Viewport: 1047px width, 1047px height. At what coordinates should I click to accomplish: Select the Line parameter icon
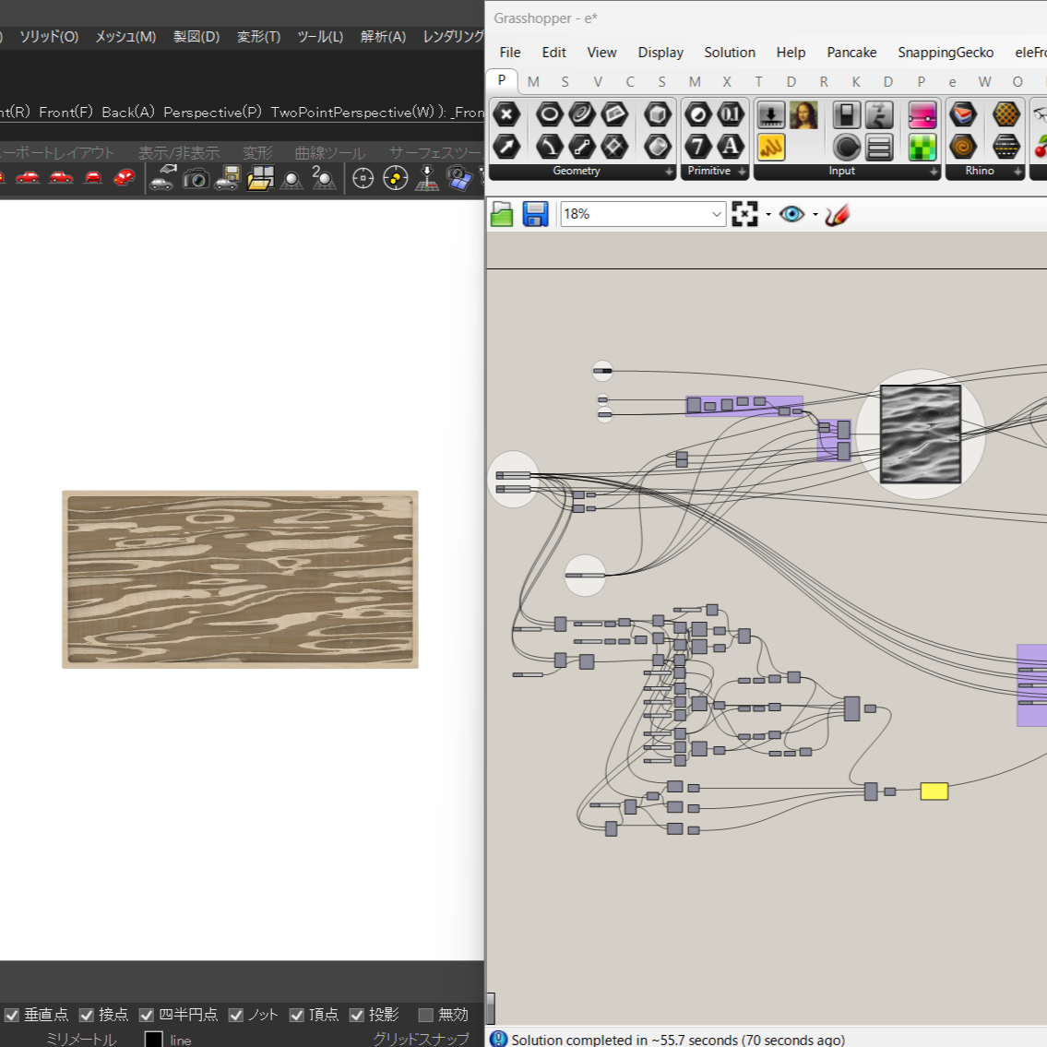click(581, 147)
